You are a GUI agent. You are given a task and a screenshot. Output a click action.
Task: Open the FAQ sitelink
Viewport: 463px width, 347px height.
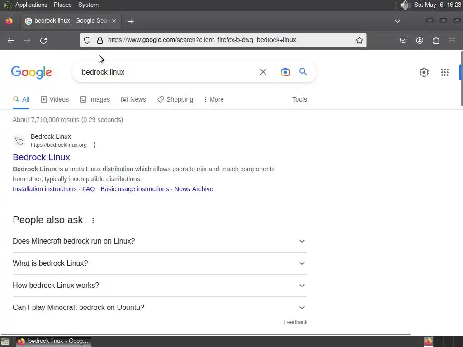click(x=89, y=189)
